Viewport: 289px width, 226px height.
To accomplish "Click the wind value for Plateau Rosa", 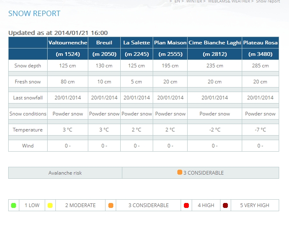I will pyautogui.click(x=260, y=146).
